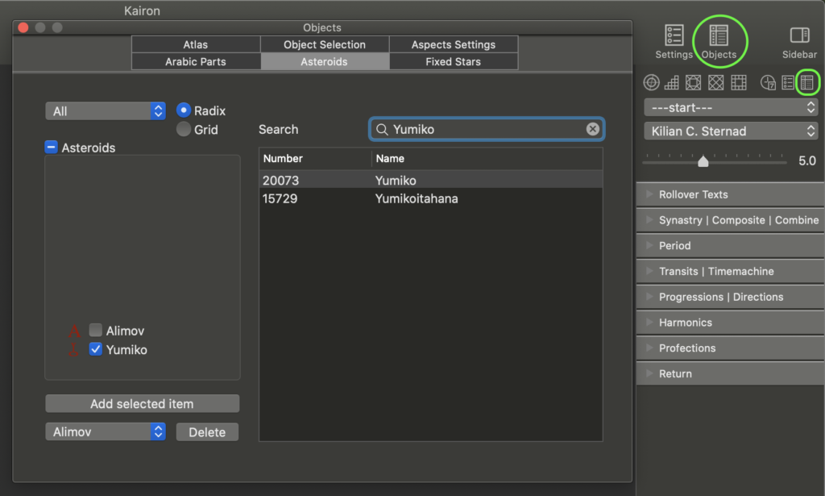825x496 pixels.
Task: Click the small objects table icon
Action: 807,82
